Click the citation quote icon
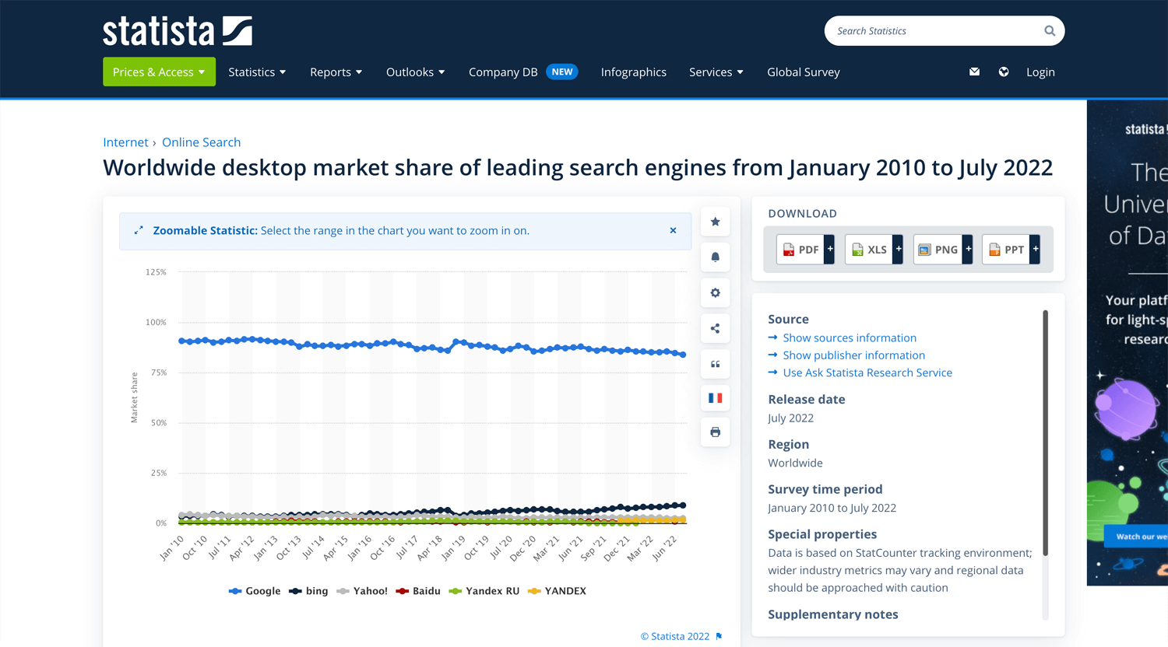1168x647 pixels. pos(715,364)
